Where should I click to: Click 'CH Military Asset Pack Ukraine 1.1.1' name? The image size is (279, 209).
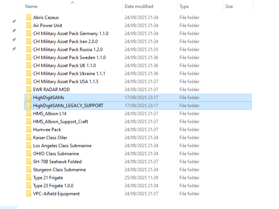(69, 74)
